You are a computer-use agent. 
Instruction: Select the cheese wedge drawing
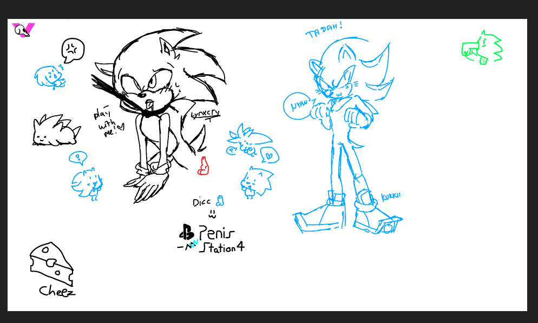[51, 263]
